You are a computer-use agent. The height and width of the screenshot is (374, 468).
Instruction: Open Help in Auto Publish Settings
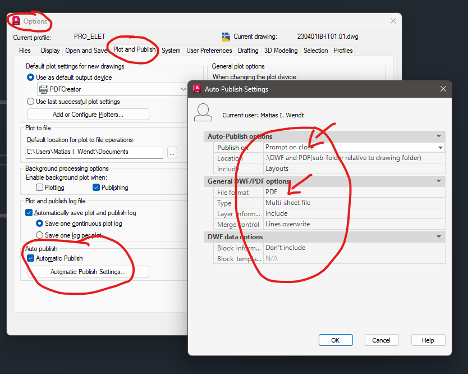click(428, 340)
